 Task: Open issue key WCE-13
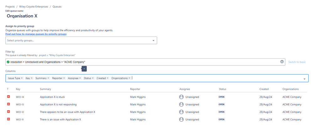(x=20, y=105)
